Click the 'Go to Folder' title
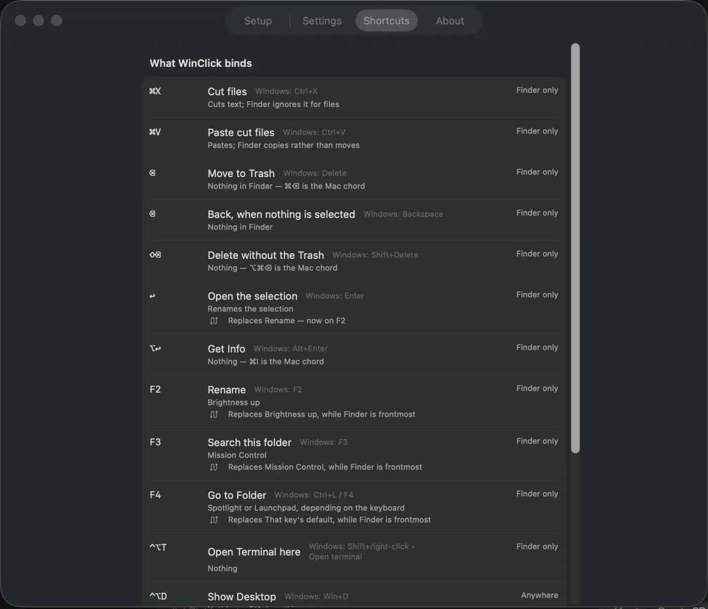Image resolution: width=708 pixels, height=609 pixels. tap(237, 495)
